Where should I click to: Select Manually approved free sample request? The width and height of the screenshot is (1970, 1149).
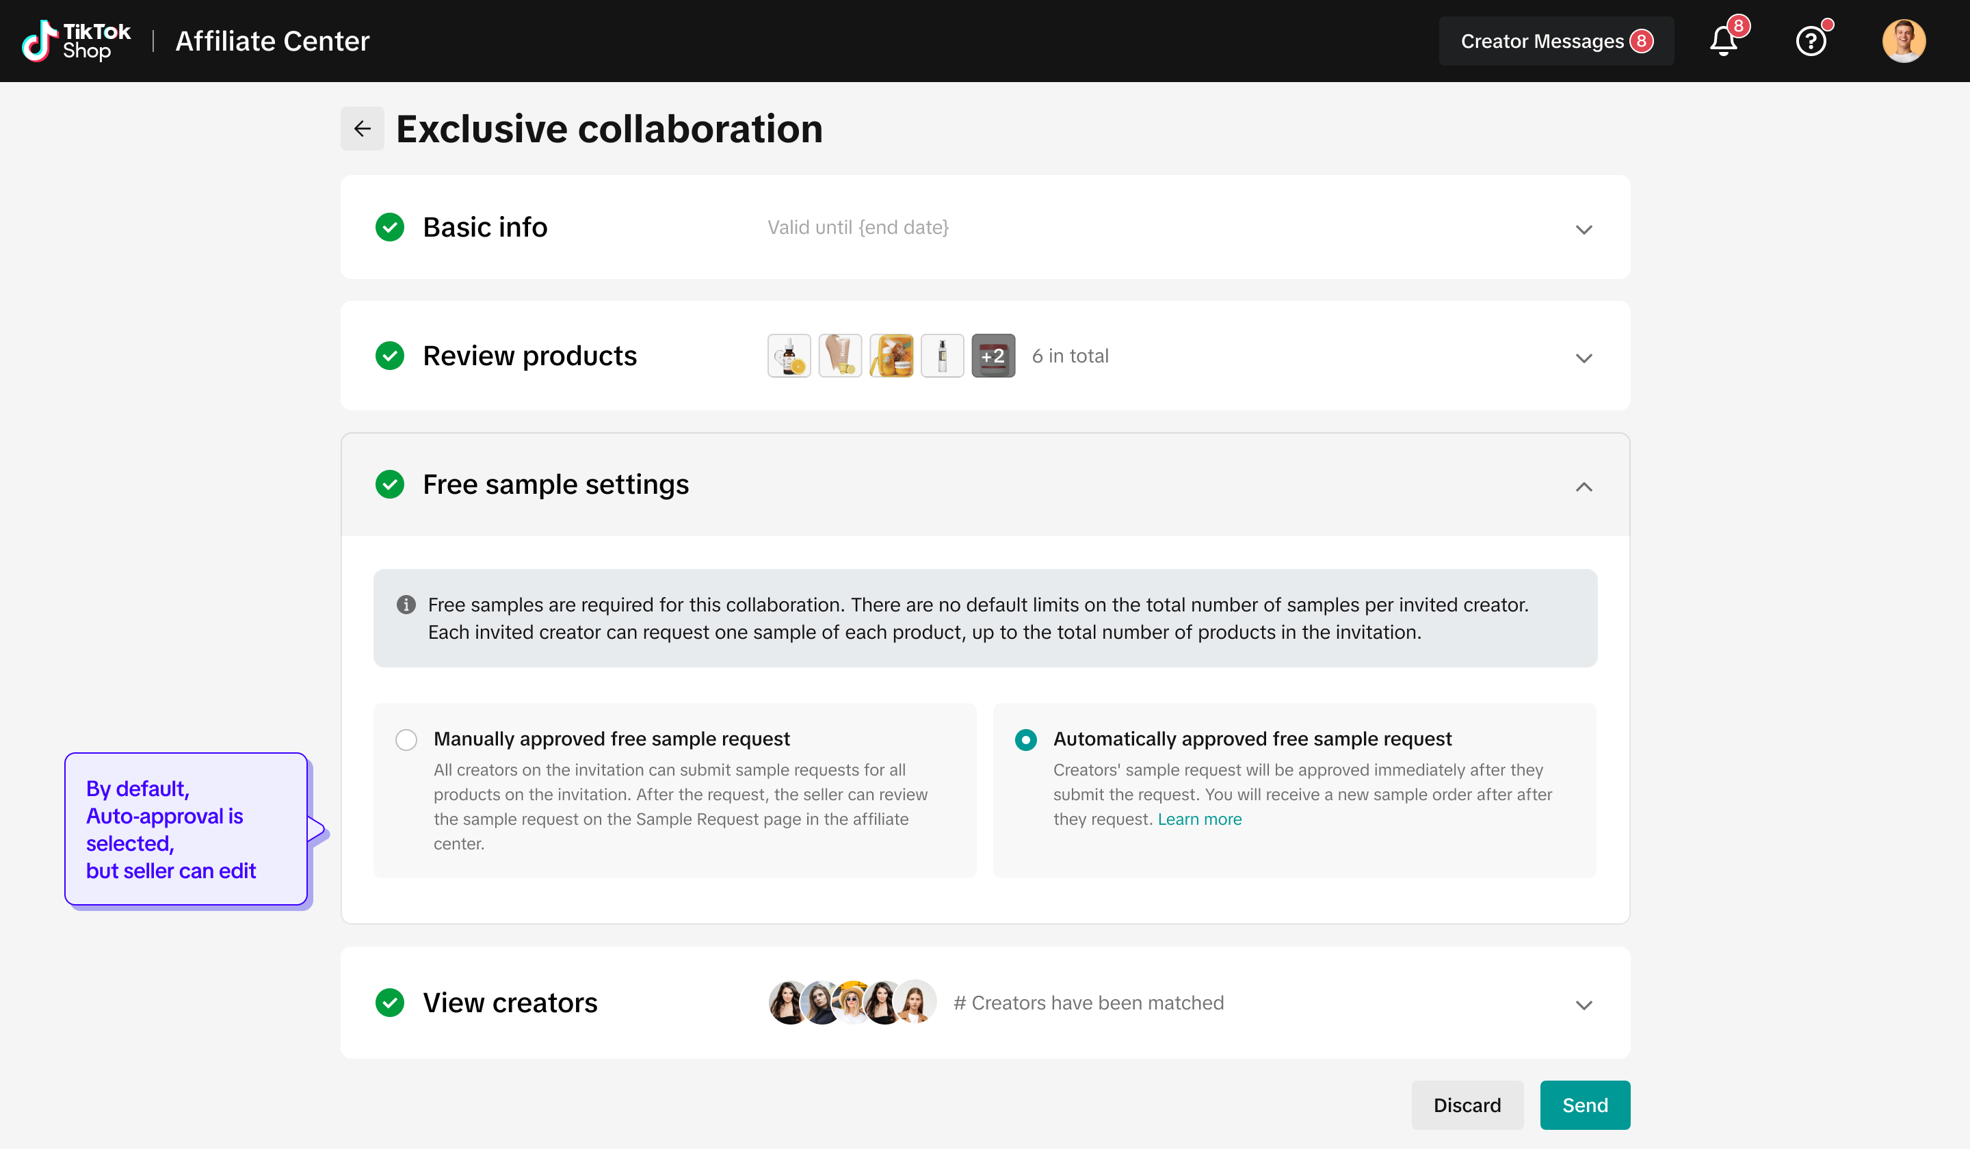pyautogui.click(x=406, y=739)
